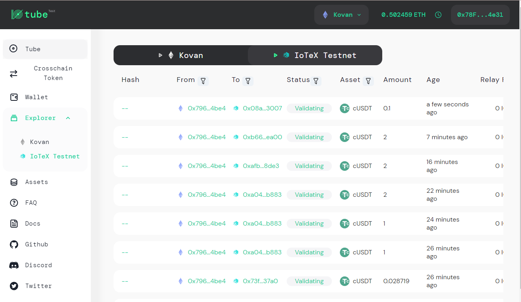521x302 pixels.
Task: Click the Crosschain Token swap icon
Action: point(14,74)
